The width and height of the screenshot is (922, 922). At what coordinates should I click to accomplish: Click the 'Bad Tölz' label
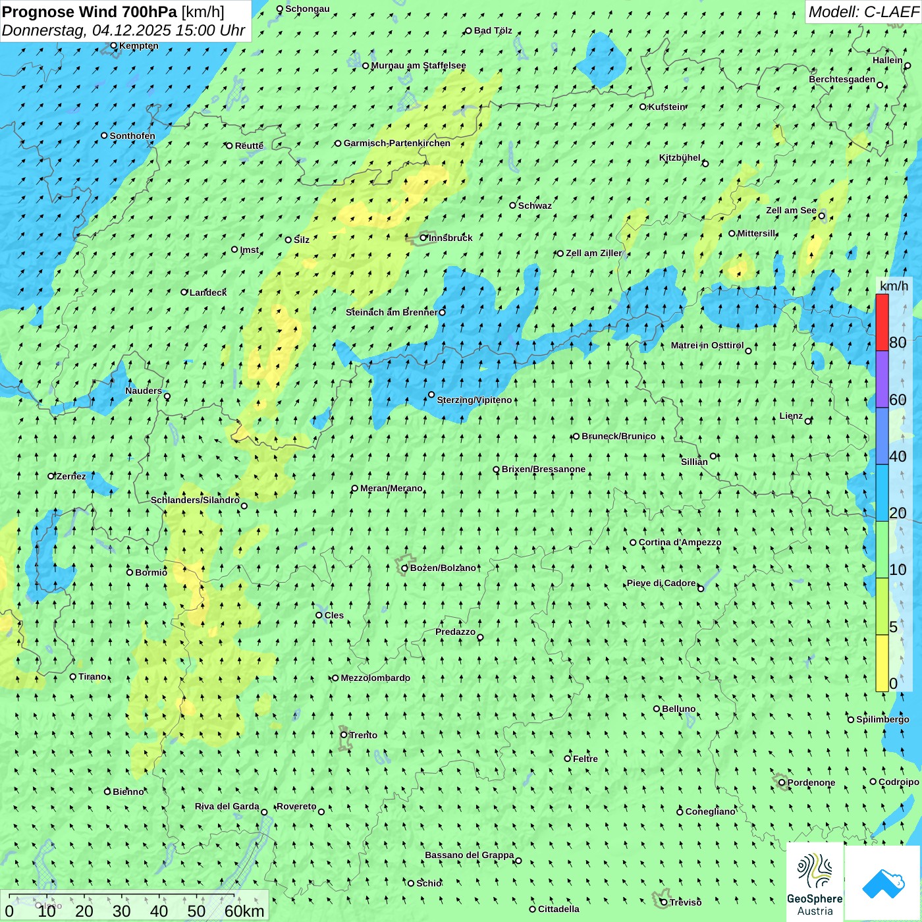coord(493,30)
